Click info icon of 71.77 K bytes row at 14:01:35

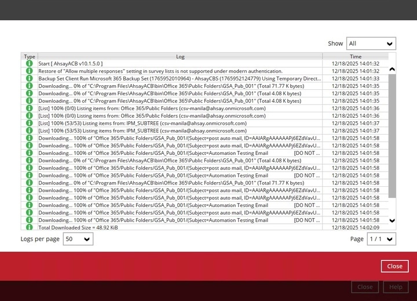click(x=30, y=86)
